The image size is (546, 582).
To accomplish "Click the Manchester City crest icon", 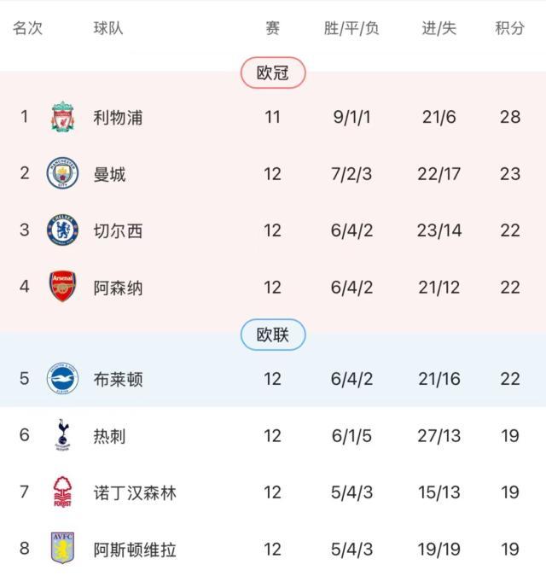I will point(62,174).
